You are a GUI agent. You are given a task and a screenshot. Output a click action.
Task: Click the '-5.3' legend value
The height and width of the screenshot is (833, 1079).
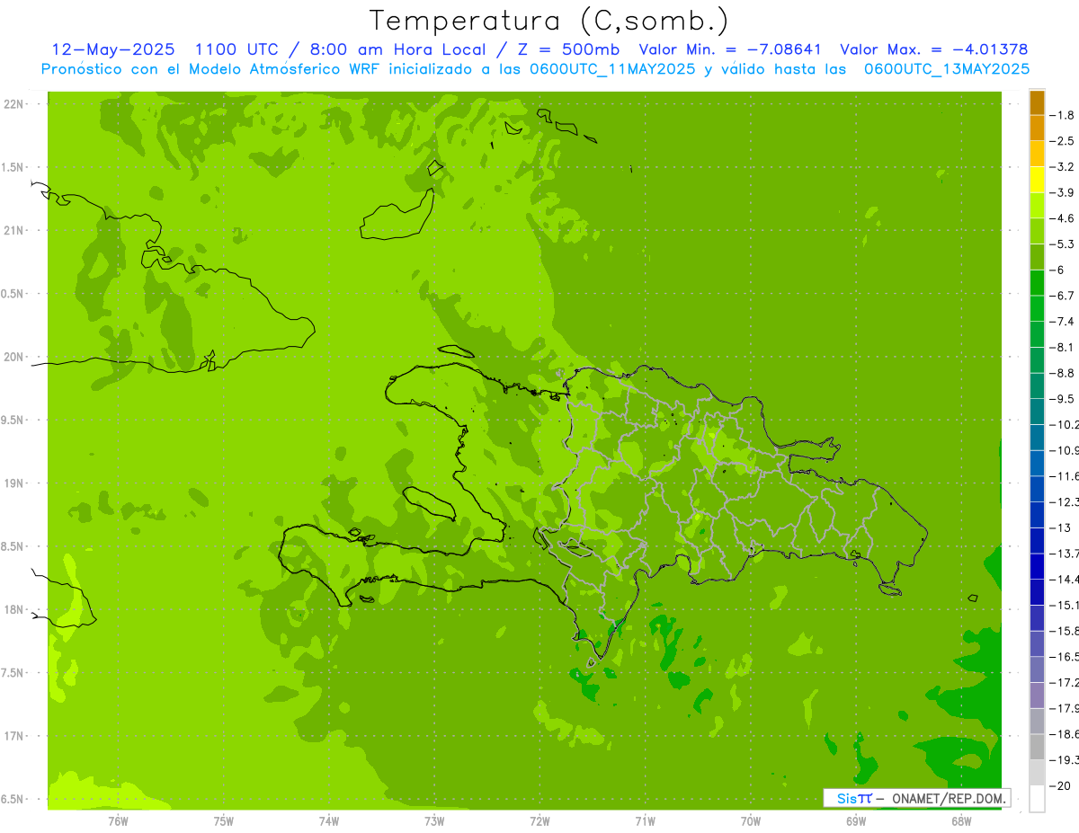tap(1062, 244)
